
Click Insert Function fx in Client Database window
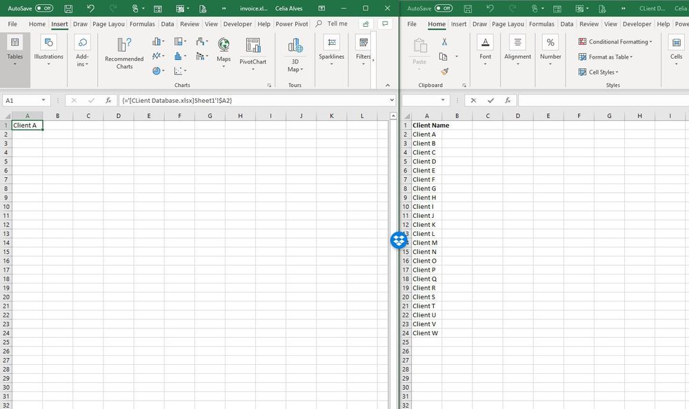coord(508,101)
